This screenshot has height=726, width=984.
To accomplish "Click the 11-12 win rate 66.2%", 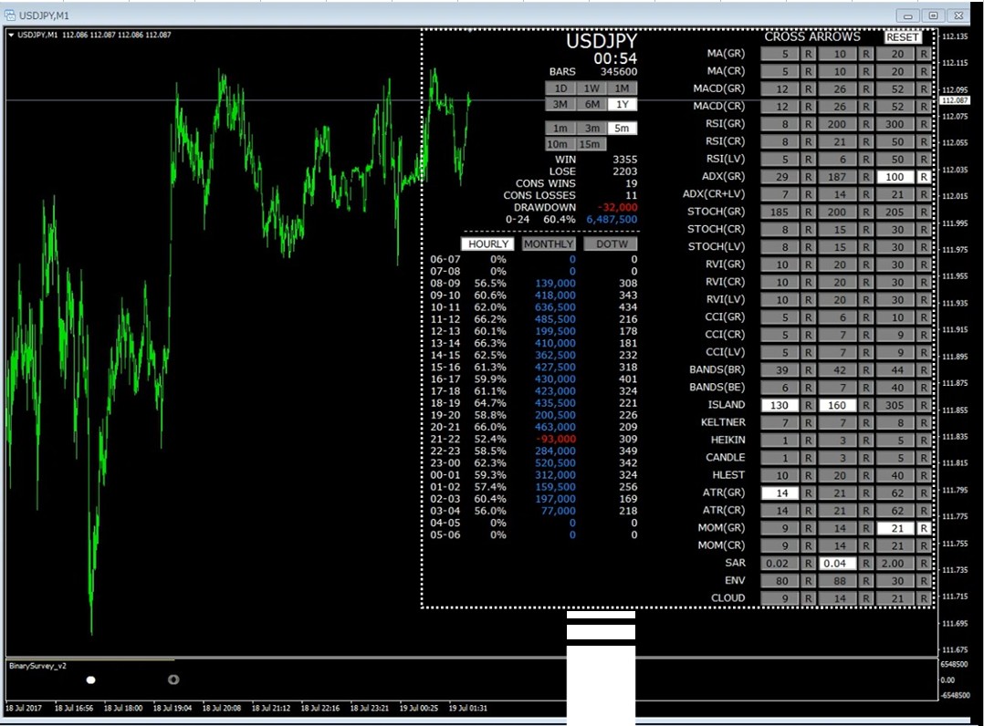I will tap(490, 319).
